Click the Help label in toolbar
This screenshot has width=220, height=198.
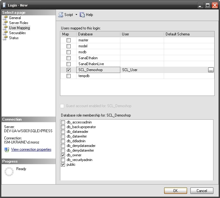(x=89, y=15)
